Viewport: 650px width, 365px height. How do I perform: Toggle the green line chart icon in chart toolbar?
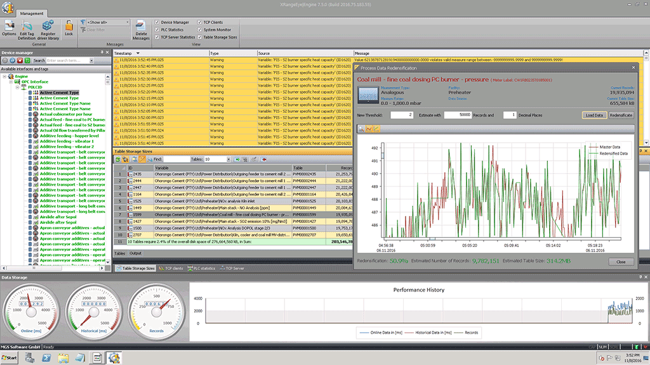point(376,129)
